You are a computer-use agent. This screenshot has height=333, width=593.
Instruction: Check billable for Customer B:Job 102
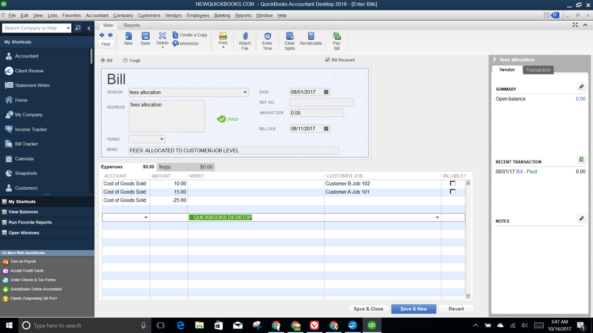(x=453, y=184)
